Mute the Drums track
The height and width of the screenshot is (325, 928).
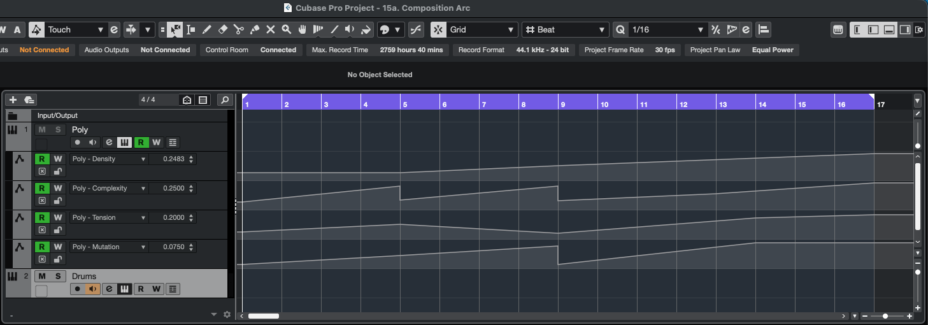coord(41,276)
